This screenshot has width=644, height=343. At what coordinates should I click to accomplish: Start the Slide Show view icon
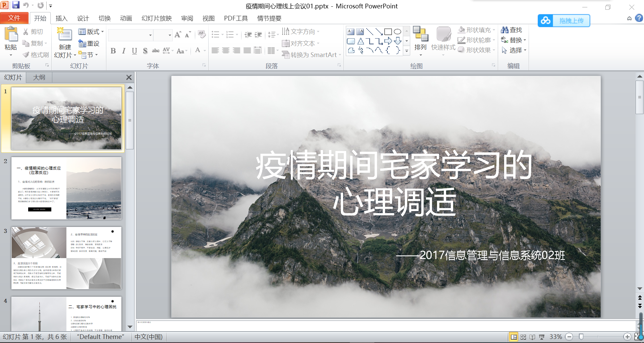[x=542, y=337]
